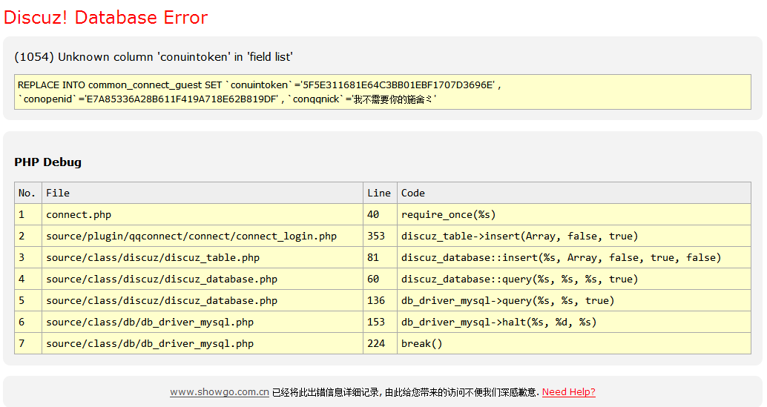Viewport: 767px width, 407px height.
Task: Click line number 153 cell
Action: (x=380, y=322)
